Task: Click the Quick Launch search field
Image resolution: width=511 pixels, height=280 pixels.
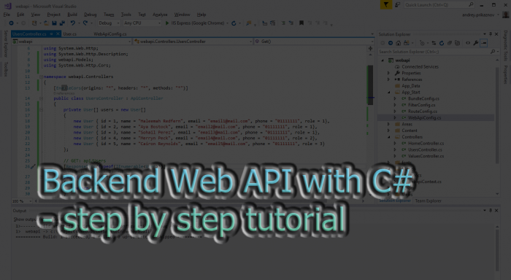Action: coord(439,4)
